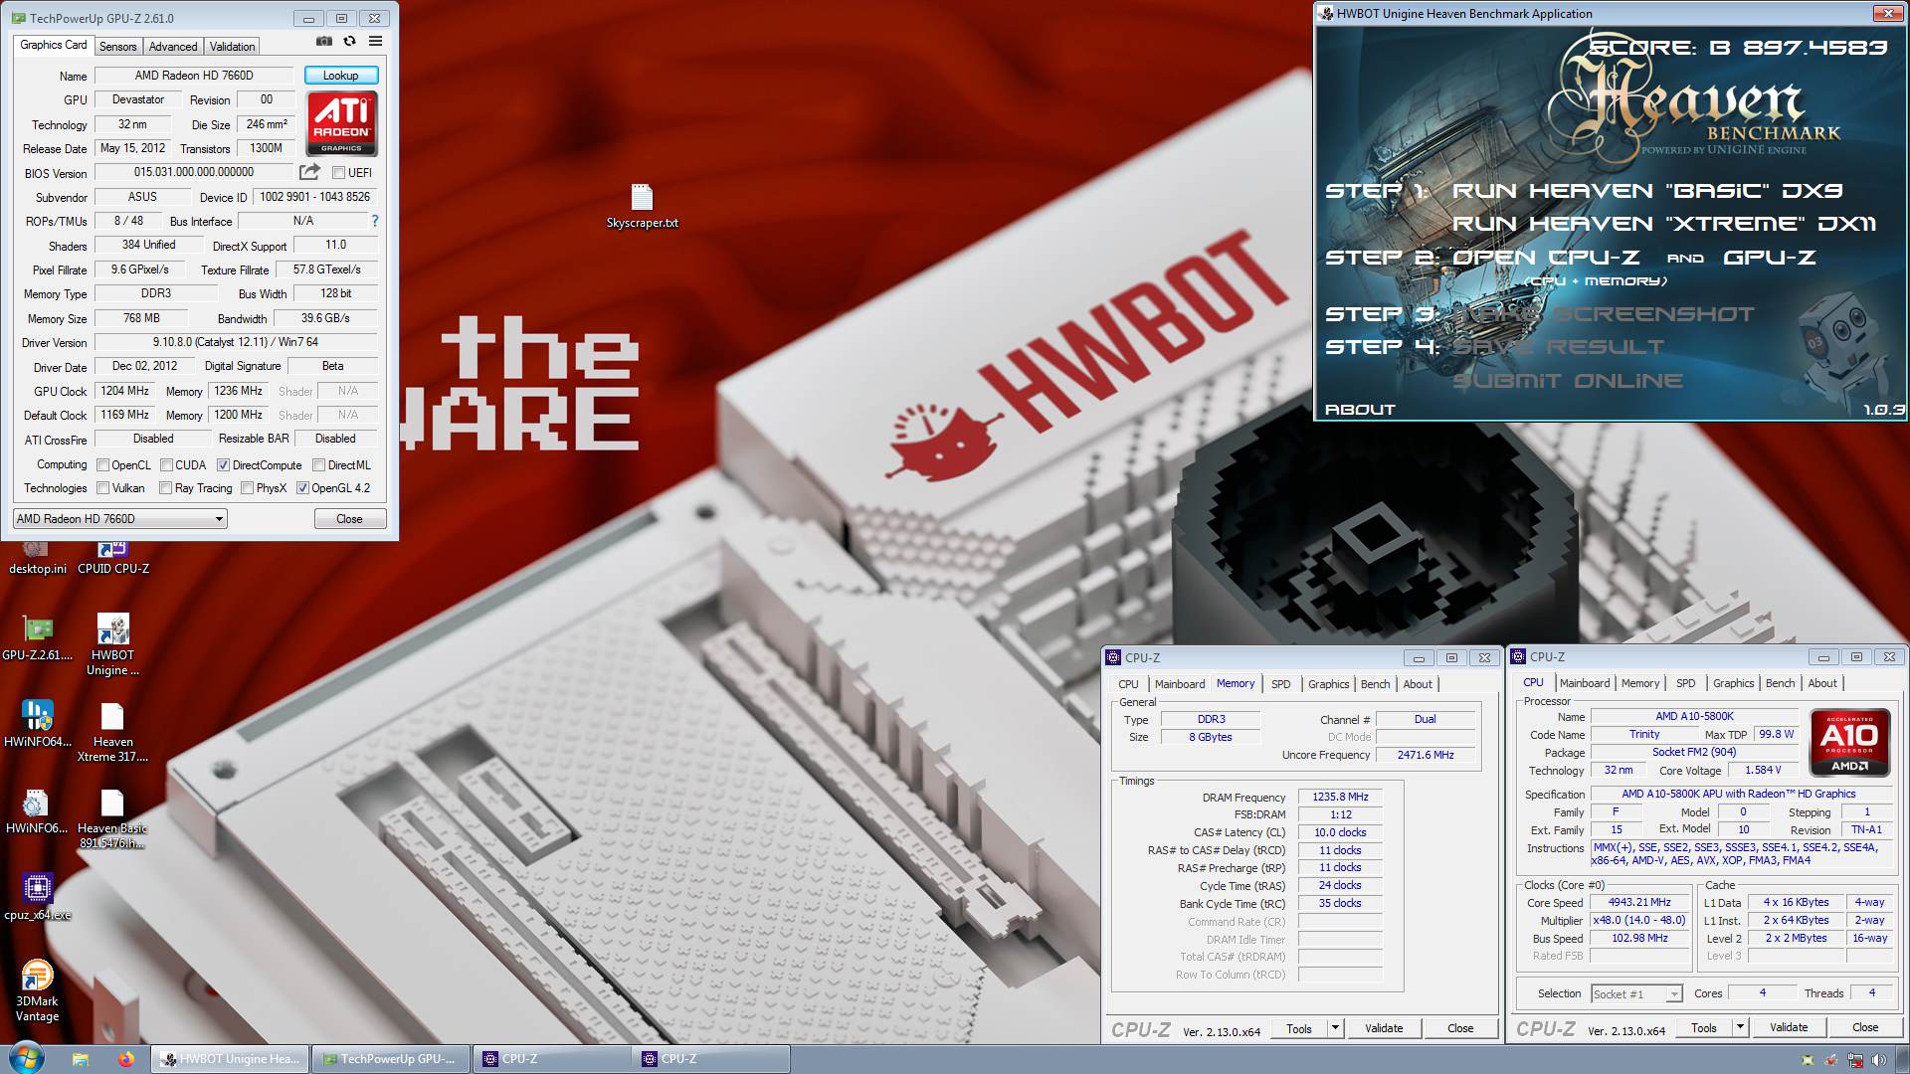Image resolution: width=1910 pixels, height=1074 pixels.
Task: Toggle the OpenCL checkbox
Action: 102,464
